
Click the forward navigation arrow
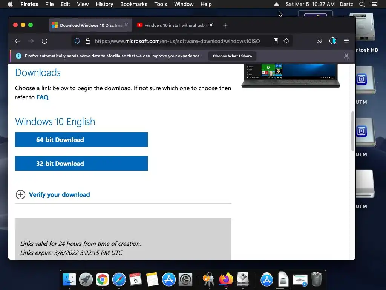[x=31, y=41]
